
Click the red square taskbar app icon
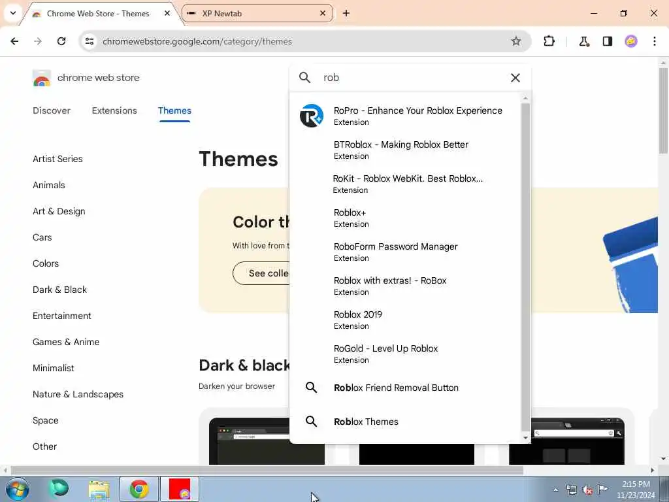180,489
